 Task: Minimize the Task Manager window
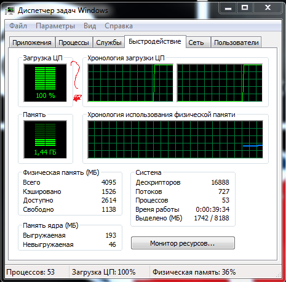pyautogui.click(x=228, y=8)
